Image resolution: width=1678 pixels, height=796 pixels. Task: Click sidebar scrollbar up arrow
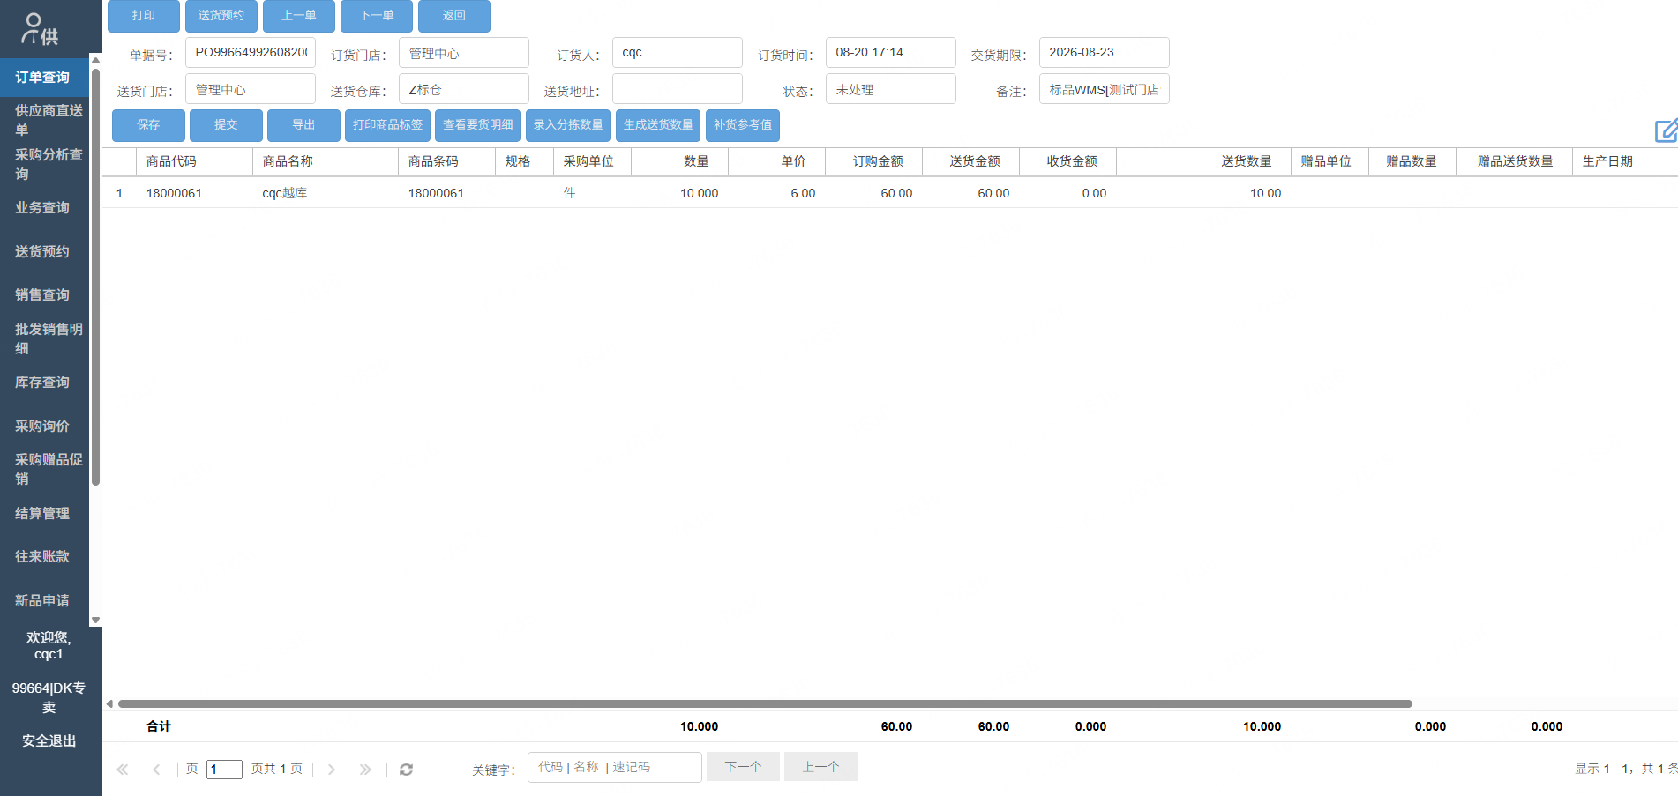(x=95, y=60)
